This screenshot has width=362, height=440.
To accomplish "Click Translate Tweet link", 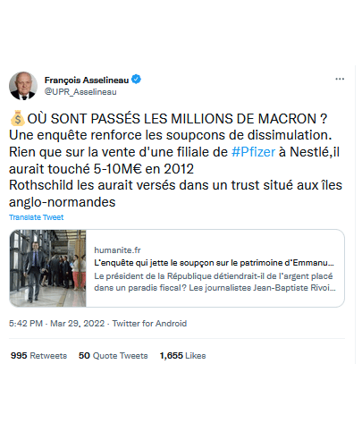I will (x=37, y=217).
